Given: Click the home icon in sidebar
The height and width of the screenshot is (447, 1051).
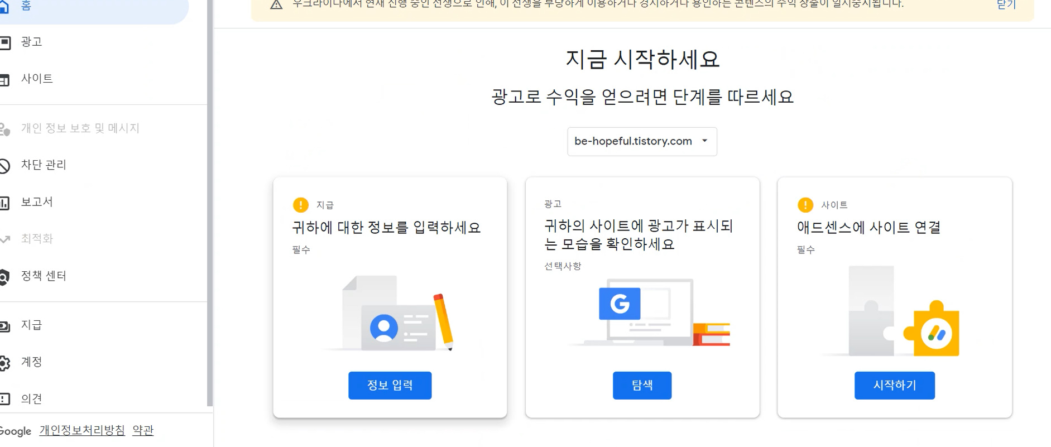Looking at the screenshot, I should (4, 7).
